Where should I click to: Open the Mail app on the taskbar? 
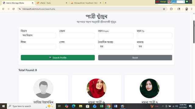point(94,106)
